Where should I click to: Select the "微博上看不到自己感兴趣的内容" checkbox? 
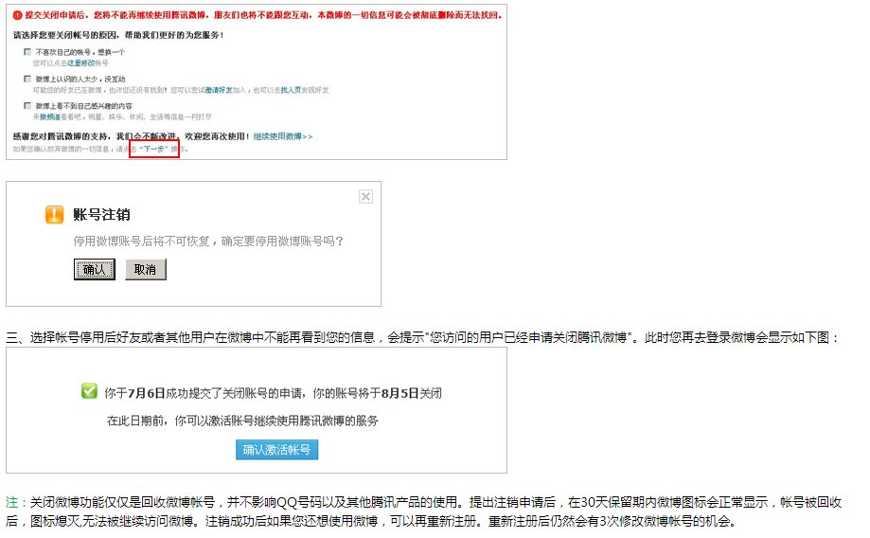(x=27, y=105)
